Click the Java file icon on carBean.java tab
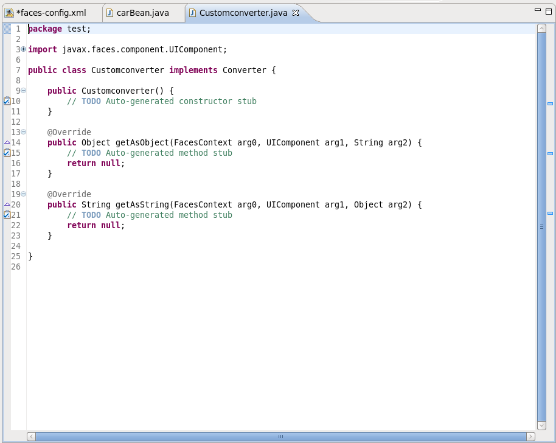This screenshot has width=556, height=443. pyautogui.click(x=110, y=13)
